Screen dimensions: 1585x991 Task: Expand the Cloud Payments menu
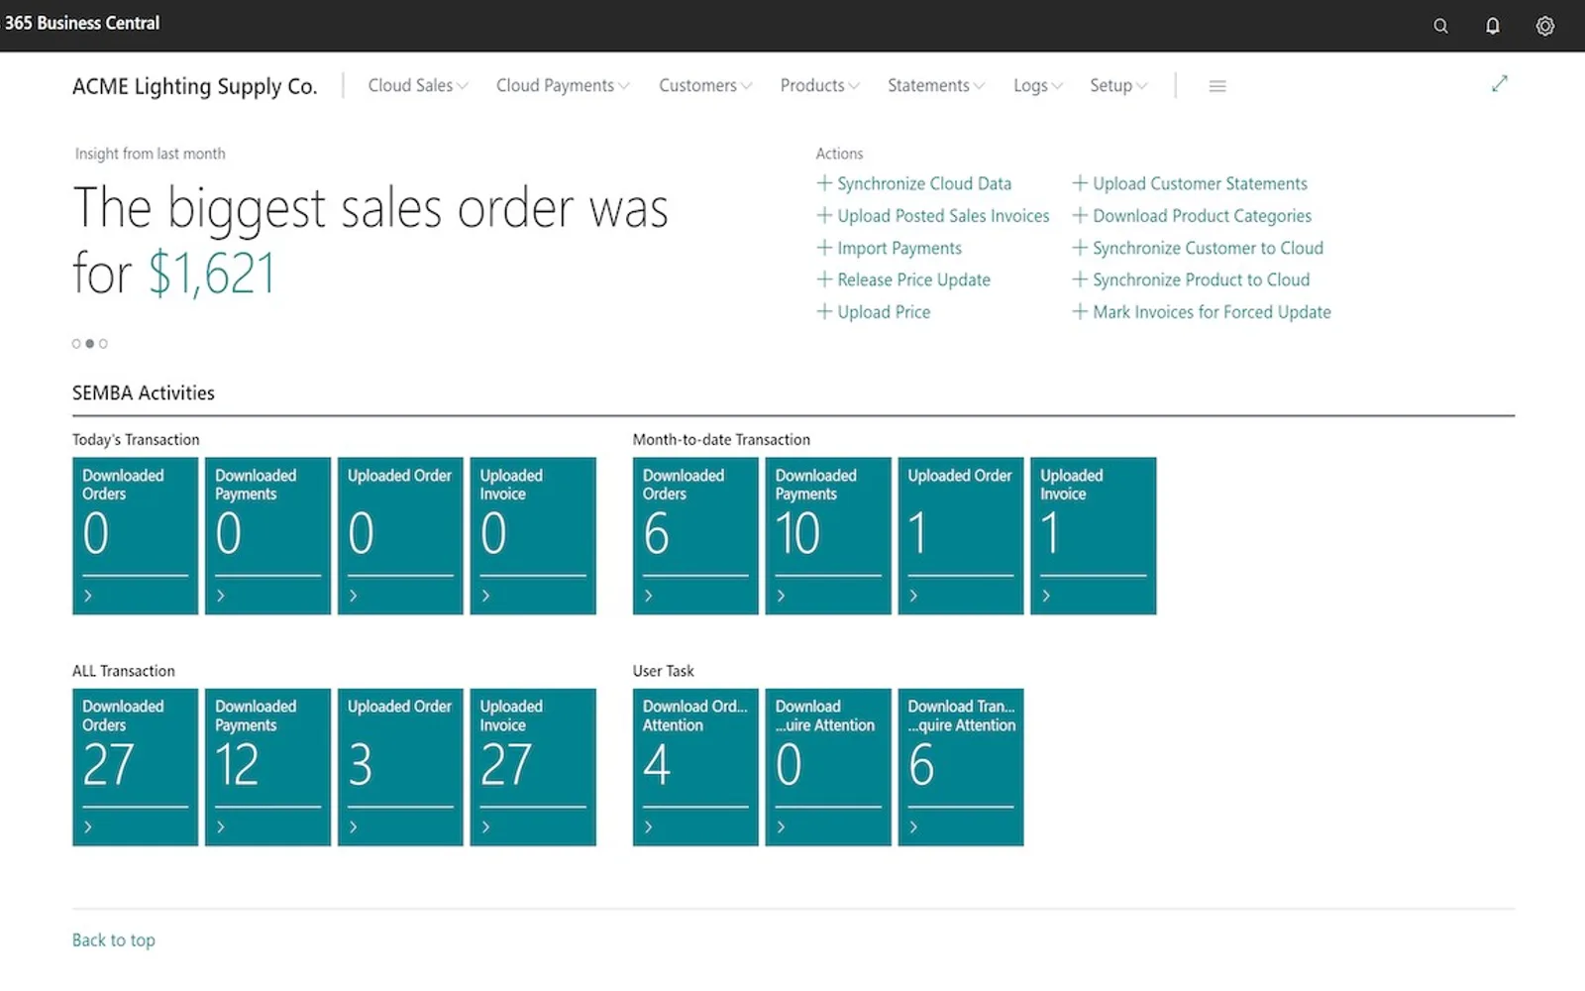pos(563,85)
